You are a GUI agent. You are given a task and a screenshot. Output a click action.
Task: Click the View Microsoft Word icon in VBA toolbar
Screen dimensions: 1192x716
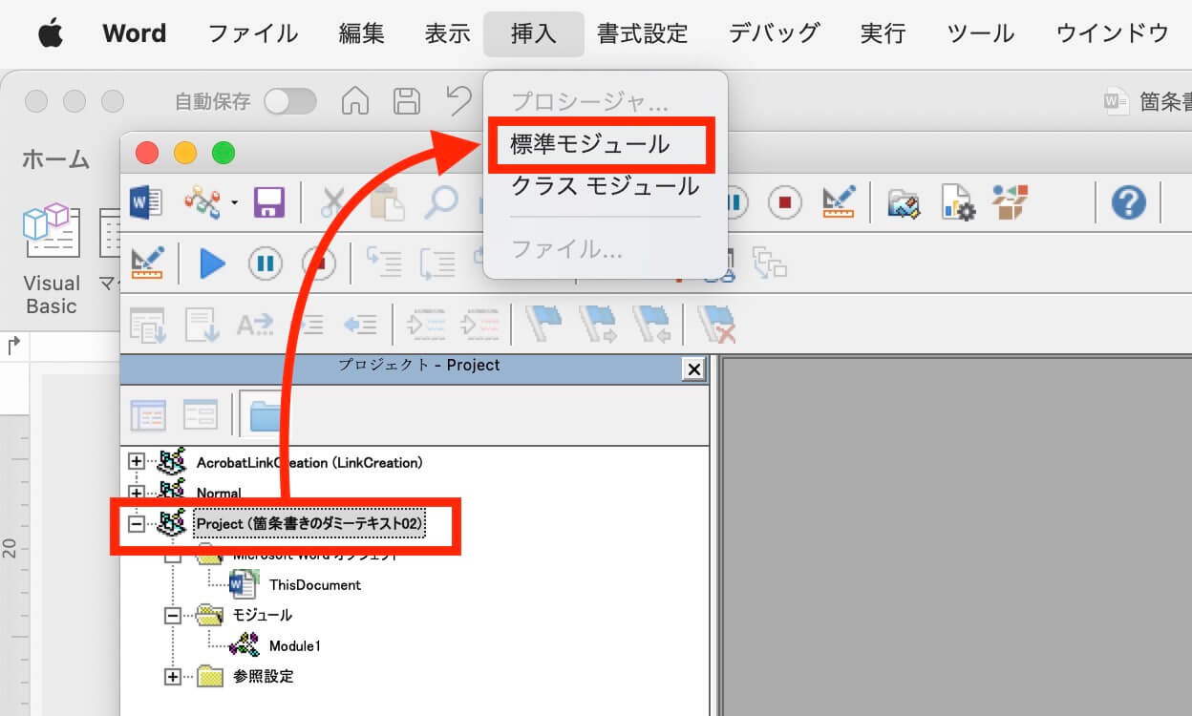pos(146,202)
